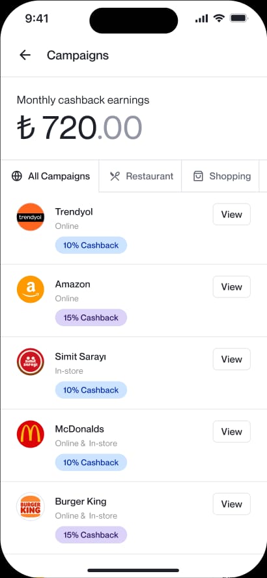Screen dimensions: 267x578
Task: Tap the Simit Sarayı brand logo
Action: (x=31, y=361)
